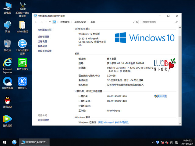Screen dimensions: 195x146
Task: Click the Windows Start button
Action: coord(5,142)
